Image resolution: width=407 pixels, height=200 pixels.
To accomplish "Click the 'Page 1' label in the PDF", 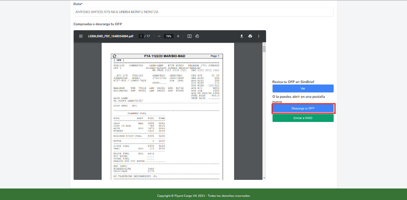I will 215,56.
